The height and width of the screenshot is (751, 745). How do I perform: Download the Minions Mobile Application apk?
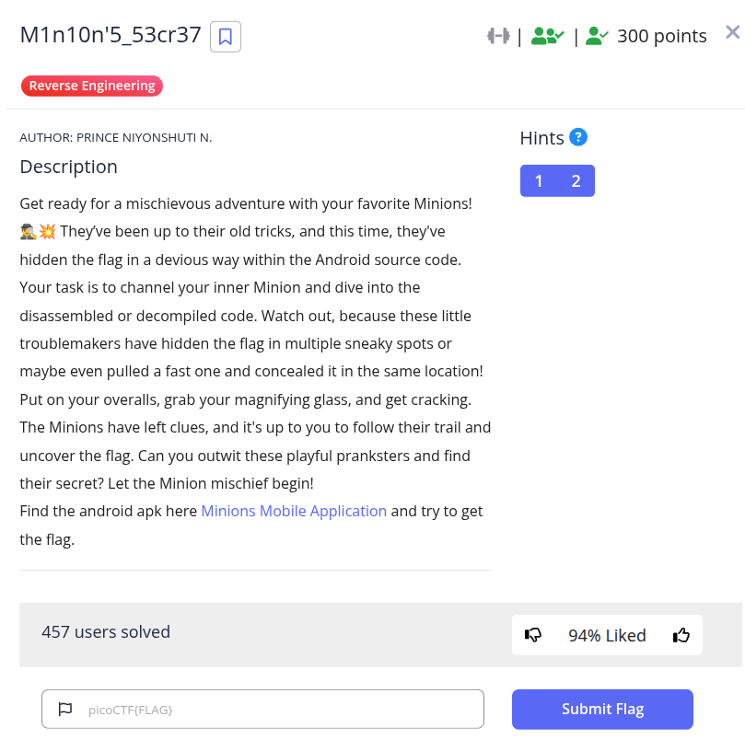point(294,511)
